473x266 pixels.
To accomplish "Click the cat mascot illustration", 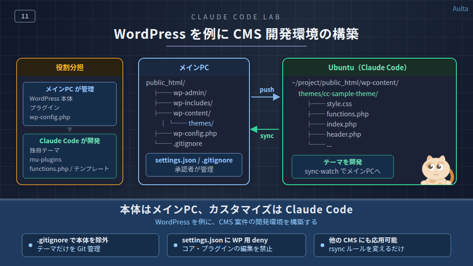I will (437, 170).
